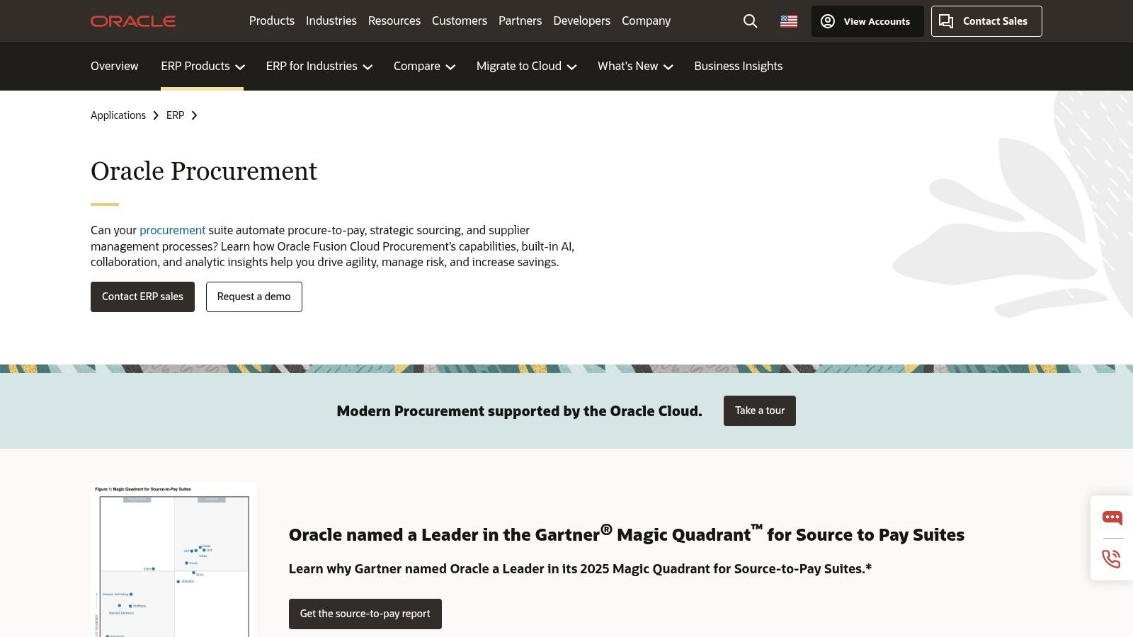Image resolution: width=1133 pixels, height=637 pixels.
Task: Click the US flag country selector
Action: (x=788, y=21)
